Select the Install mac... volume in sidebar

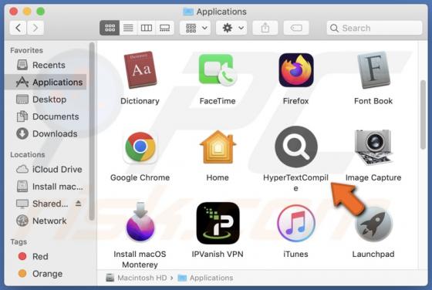click(x=46, y=187)
